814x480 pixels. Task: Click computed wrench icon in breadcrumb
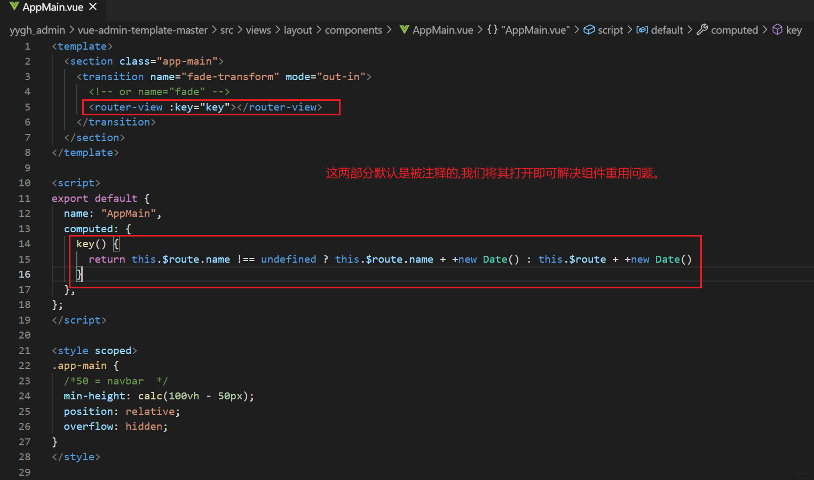702,30
